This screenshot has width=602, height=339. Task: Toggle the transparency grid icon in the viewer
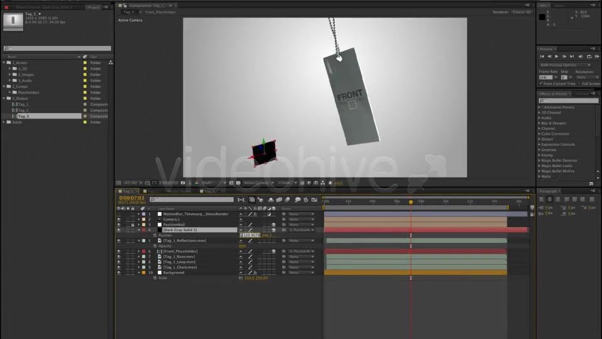[x=238, y=183]
